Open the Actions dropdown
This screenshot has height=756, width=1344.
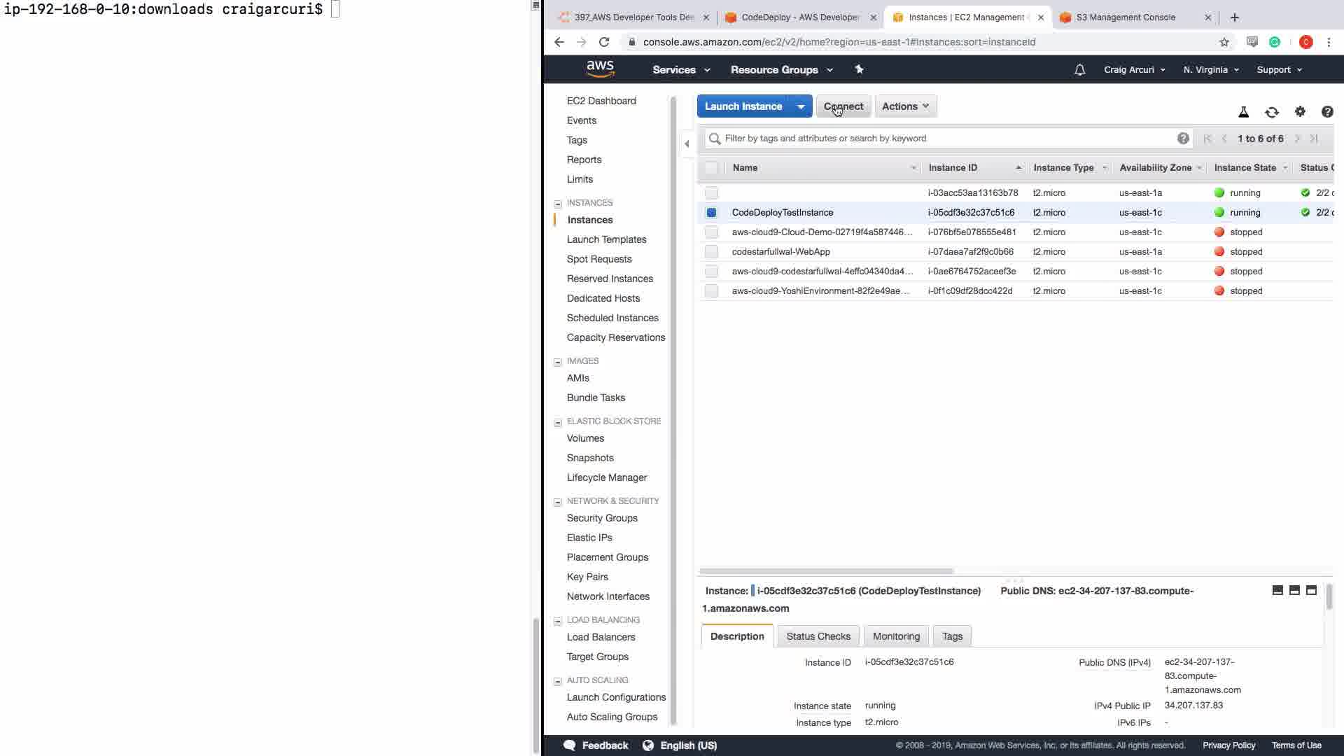(x=905, y=106)
